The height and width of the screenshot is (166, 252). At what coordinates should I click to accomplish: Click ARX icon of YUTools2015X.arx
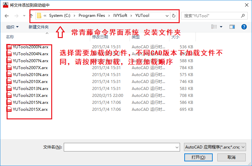[9, 109]
